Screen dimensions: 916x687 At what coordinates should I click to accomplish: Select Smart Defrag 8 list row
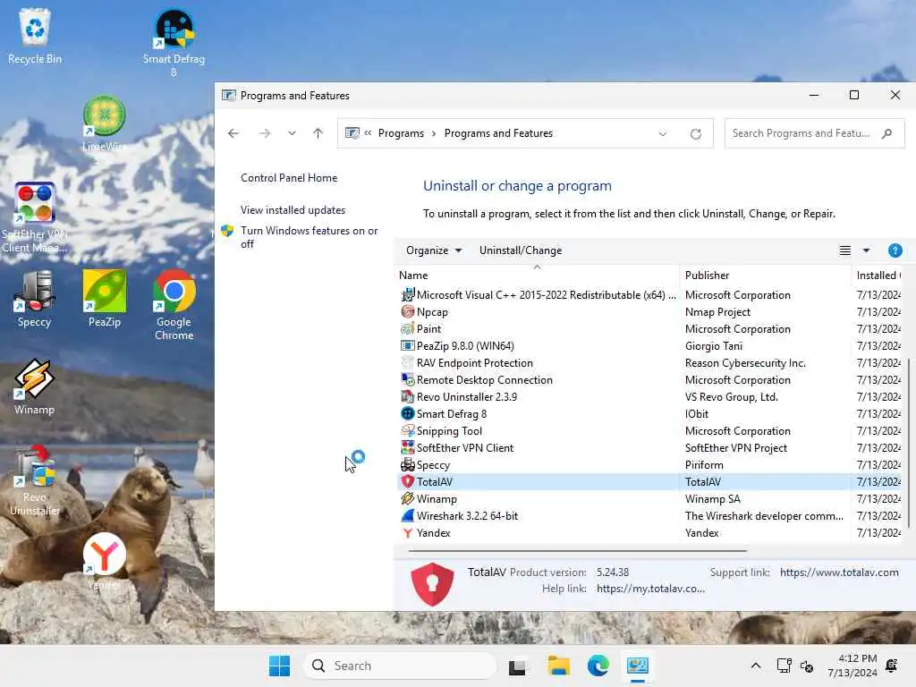[x=649, y=413]
